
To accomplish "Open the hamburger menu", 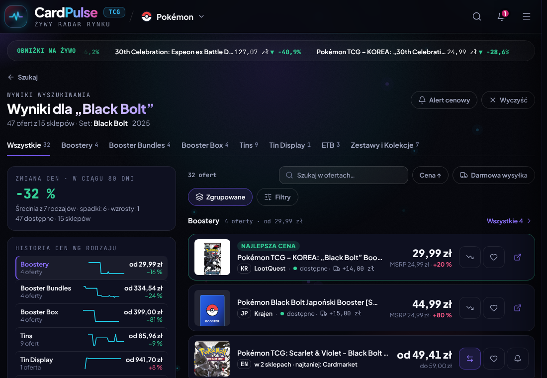I will 526,16.
